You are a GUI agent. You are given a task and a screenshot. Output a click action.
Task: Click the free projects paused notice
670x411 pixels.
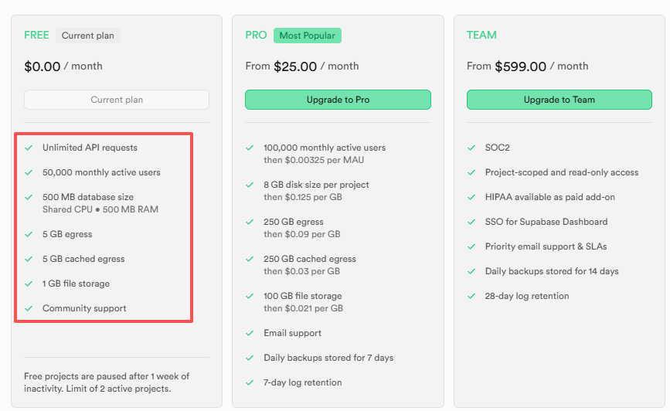[107, 382]
